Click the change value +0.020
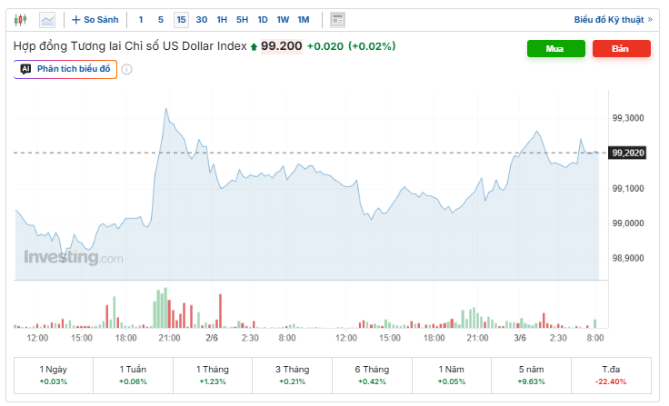 [x=325, y=46]
